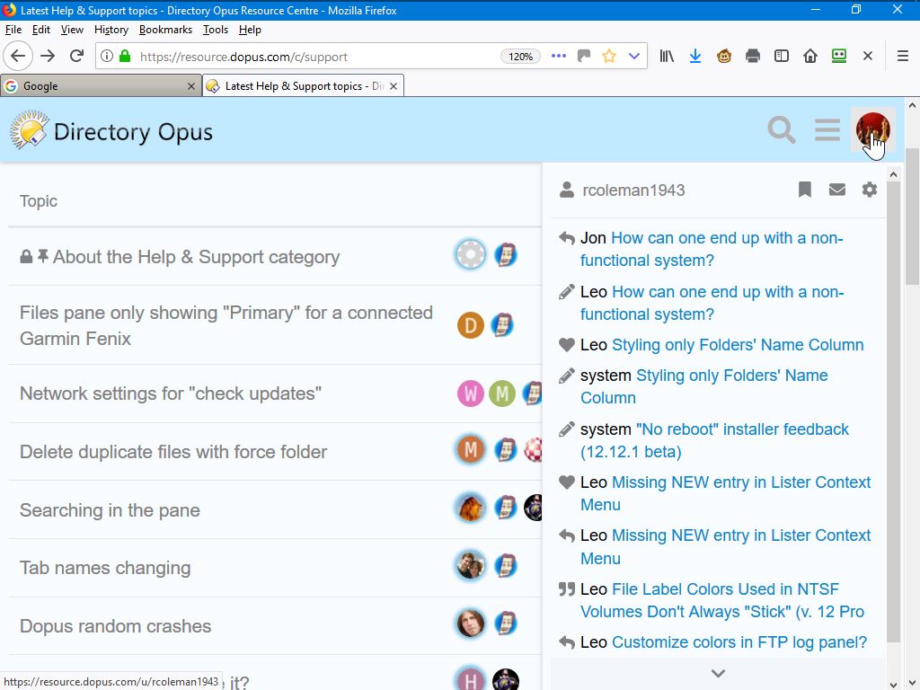Click the lion avatar on Searching in the pane row

471,509
